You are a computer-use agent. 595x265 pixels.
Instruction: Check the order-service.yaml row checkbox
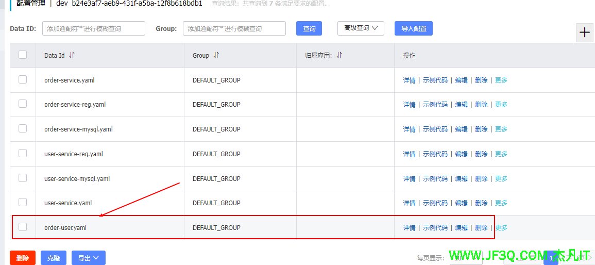[23, 79]
